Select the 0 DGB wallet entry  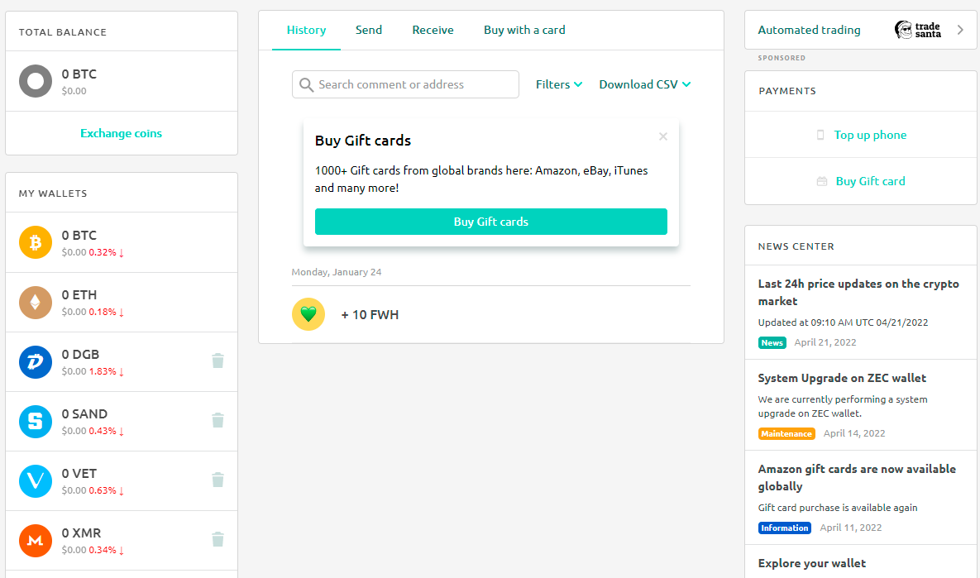(x=122, y=362)
